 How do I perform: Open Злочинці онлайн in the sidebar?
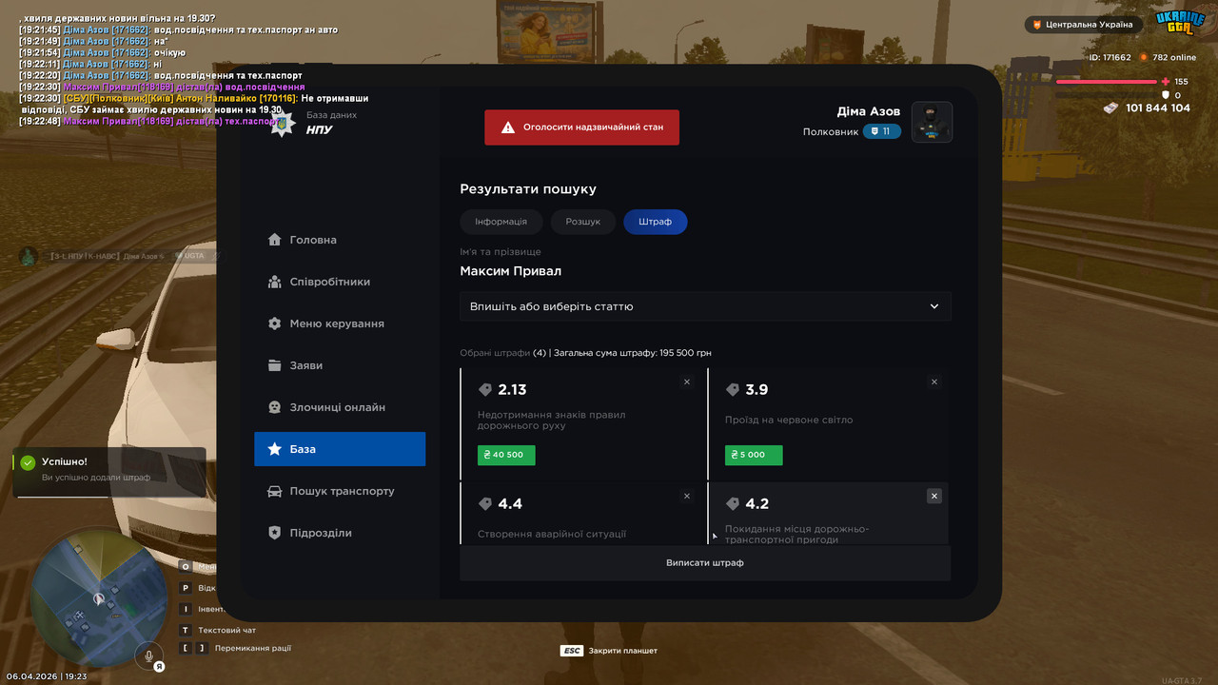pyautogui.click(x=340, y=407)
